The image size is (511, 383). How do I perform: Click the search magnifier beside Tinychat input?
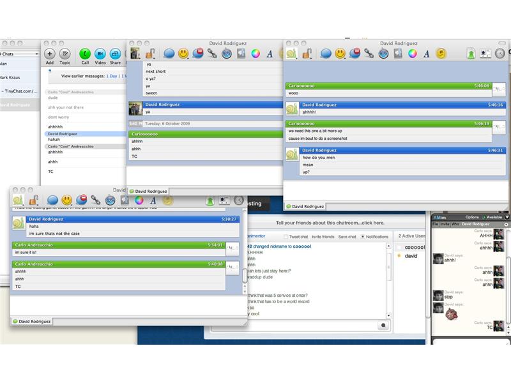click(x=383, y=325)
